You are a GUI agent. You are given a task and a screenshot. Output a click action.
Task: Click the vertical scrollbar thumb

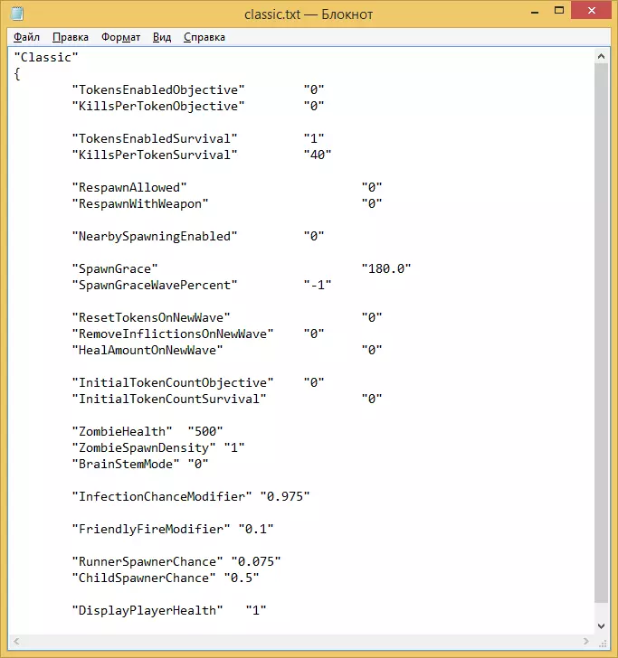coord(601,333)
